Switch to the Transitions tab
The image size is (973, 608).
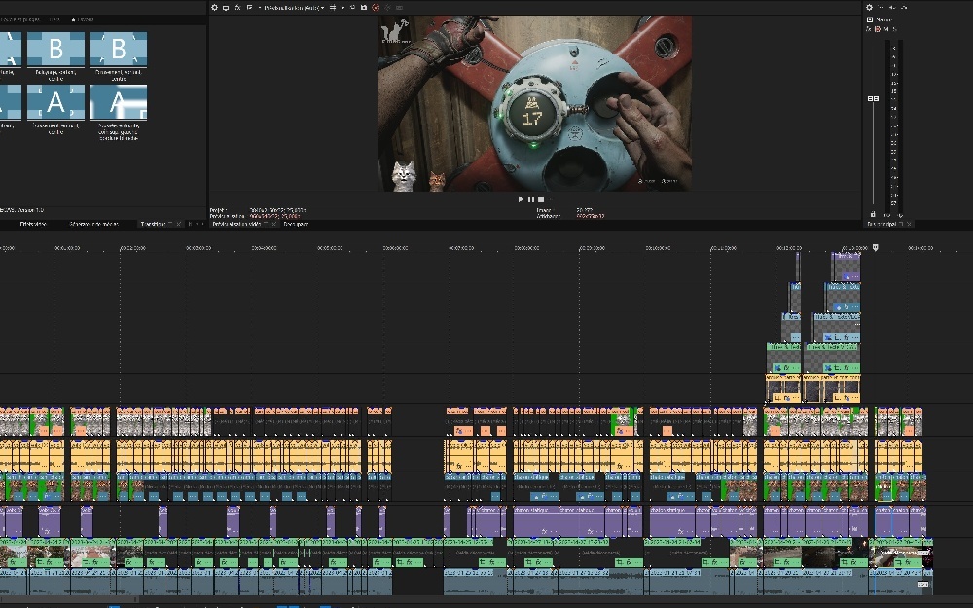point(153,224)
